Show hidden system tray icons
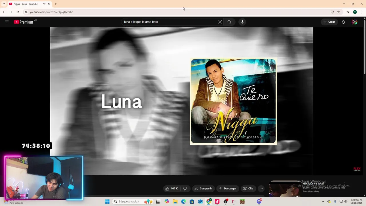366x206 pixels. coord(323,201)
